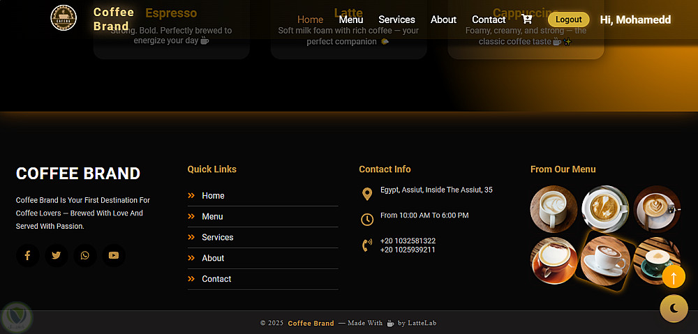Screen dimensions: 698x334
Task: Click the location pin icon
Action: tap(367, 194)
